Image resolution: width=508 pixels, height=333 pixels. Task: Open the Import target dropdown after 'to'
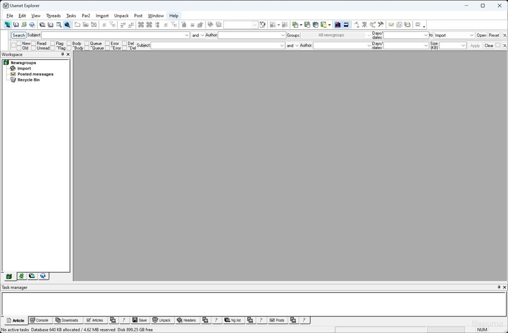471,35
